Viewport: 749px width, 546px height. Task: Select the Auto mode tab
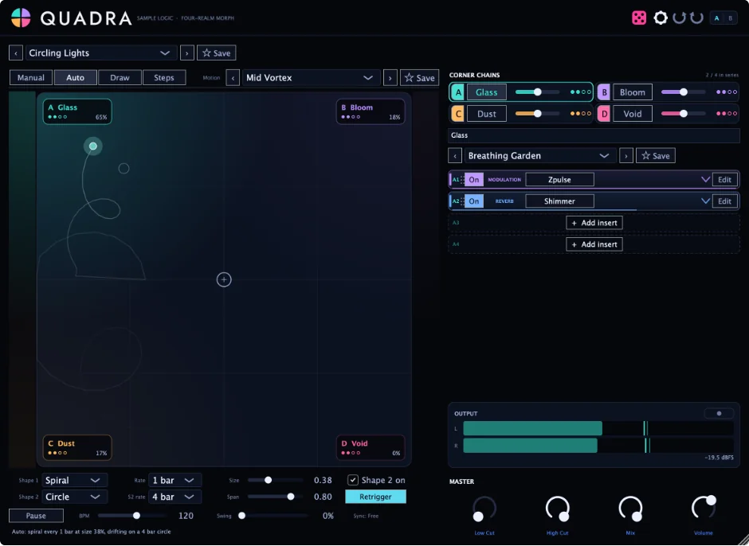pos(75,78)
